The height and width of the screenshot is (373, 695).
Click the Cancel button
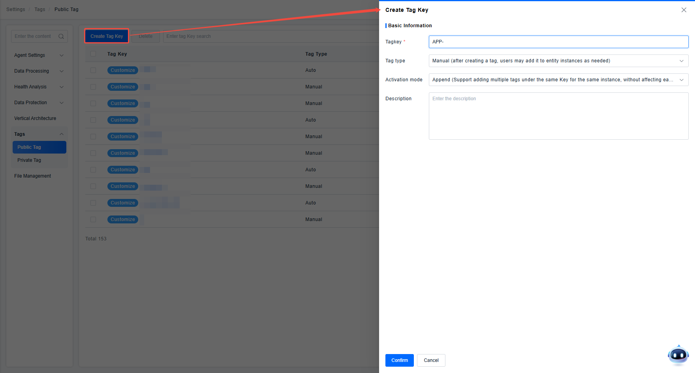431,360
